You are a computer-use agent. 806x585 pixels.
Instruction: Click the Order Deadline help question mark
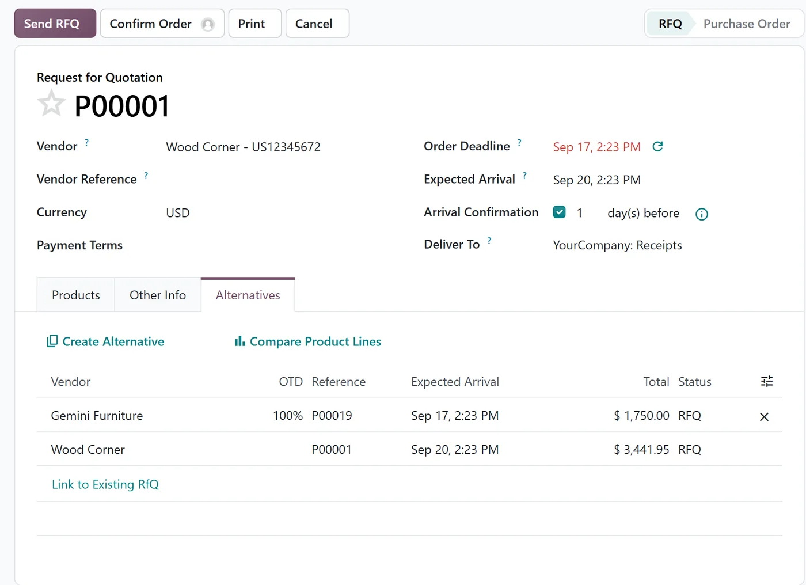[x=519, y=142]
